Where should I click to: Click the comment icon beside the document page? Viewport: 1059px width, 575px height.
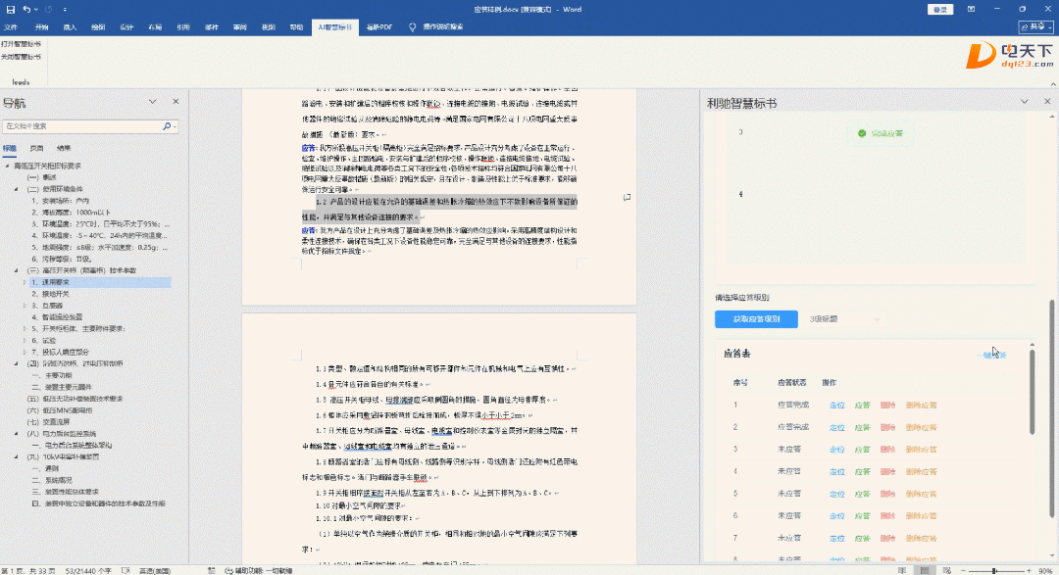[x=627, y=197]
